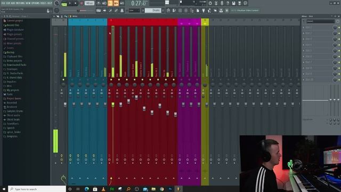This screenshot has height=192, width=341.
Task: Toggle the mute light on the Kick mixer track
Action: click(111, 79)
